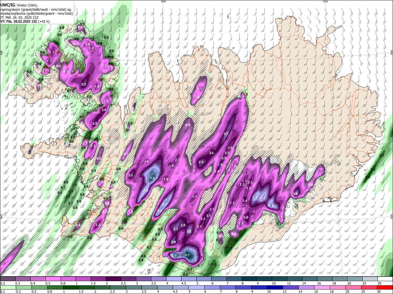Select the dark mauve 0.2 snow legend swatch
This screenshot has width=393, height=294.
(x=8, y=279)
